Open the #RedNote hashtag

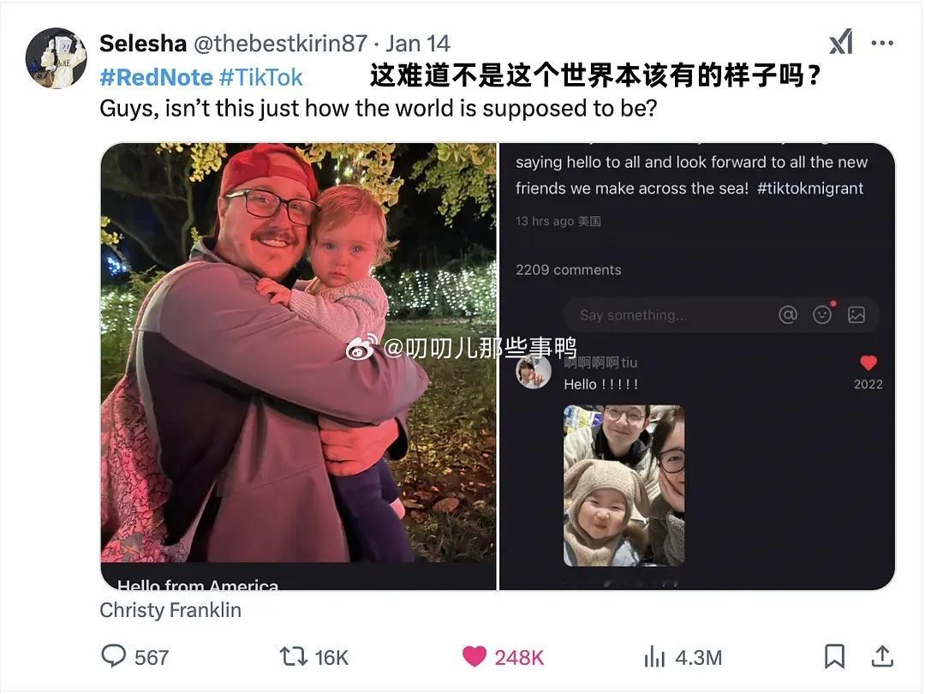pyautogui.click(x=157, y=77)
